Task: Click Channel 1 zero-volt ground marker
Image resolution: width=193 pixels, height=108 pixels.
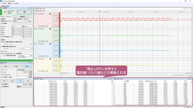Action: coord(61,21)
